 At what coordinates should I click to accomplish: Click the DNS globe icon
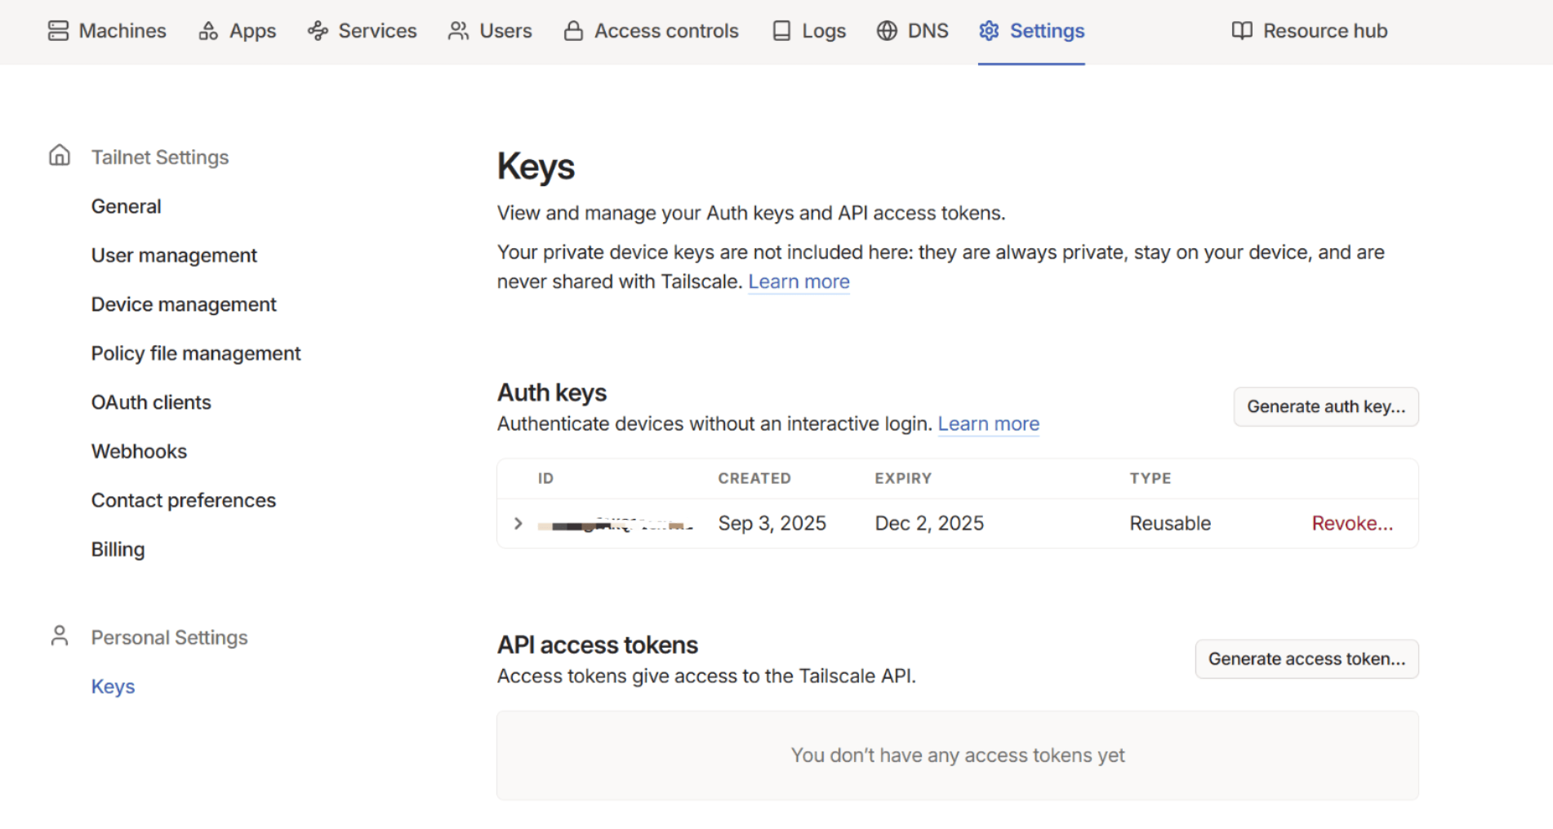887,31
